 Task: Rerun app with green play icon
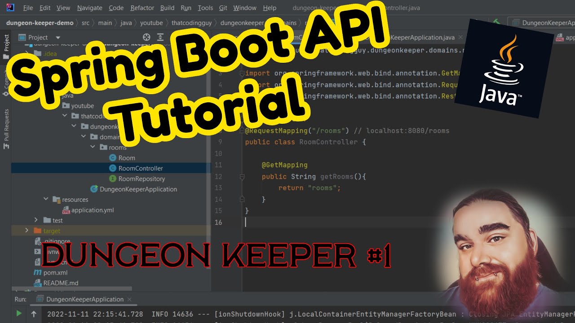click(x=18, y=314)
